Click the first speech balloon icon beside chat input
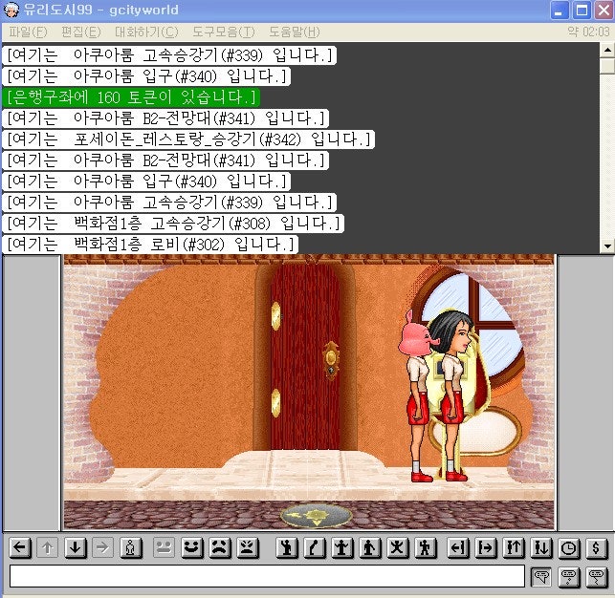Screen dimensions: 615x598 [541, 576]
